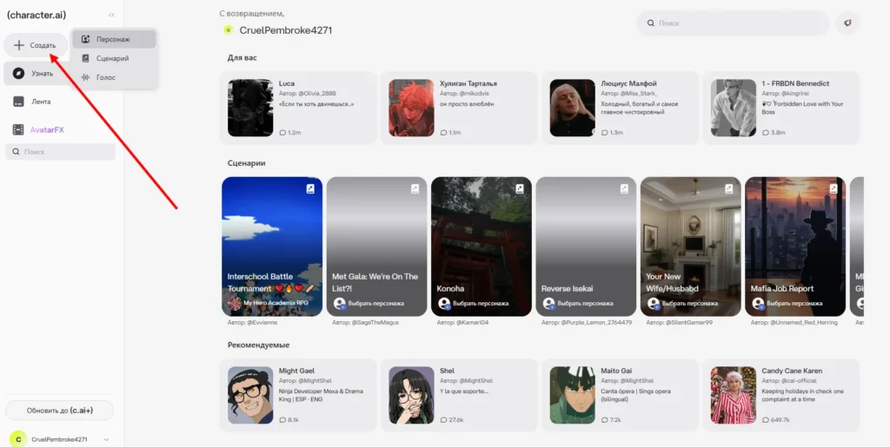Click Выбрать персонажа on Your New Wife/Husbabd card
The width and height of the screenshot is (890, 447).
683,304
